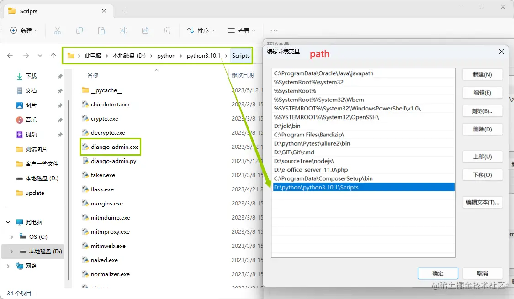Image resolution: width=514 pixels, height=299 pixels.
Task: Click 编辑(E) button in path dialog
Action: pyautogui.click(x=482, y=93)
